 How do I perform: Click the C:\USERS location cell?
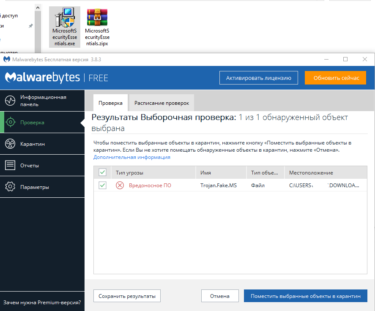[x=324, y=185]
